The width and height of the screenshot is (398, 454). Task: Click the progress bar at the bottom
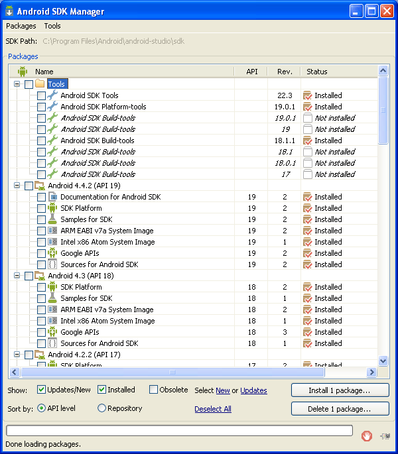[x=179, y=431]
